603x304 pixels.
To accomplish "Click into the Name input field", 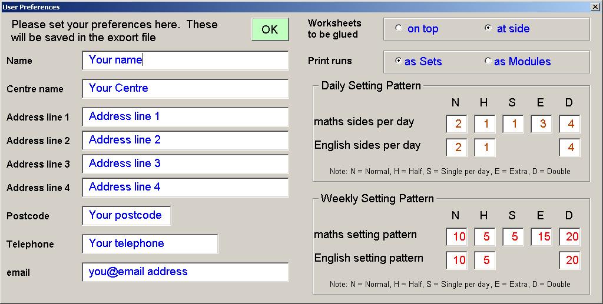I will (x=185, y=60).
